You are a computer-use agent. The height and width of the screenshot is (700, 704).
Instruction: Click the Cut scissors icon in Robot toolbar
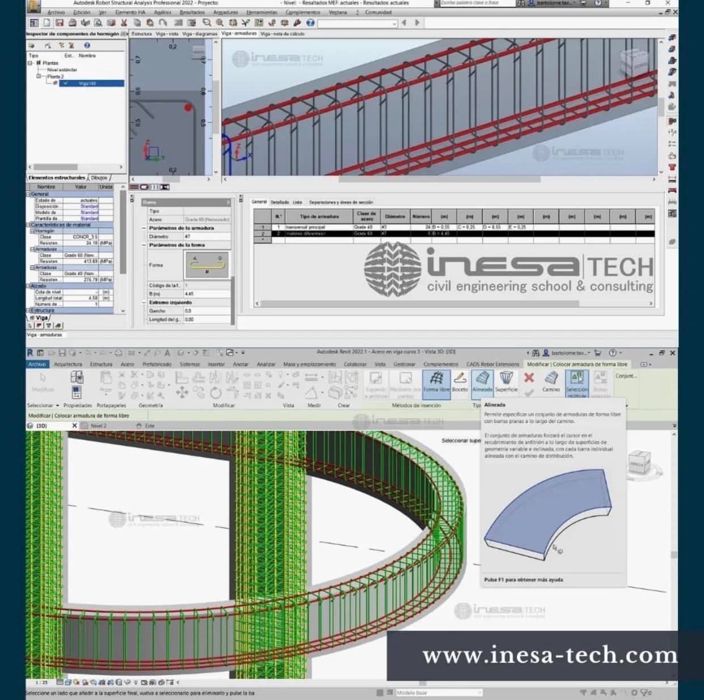[x=124, y=23]
